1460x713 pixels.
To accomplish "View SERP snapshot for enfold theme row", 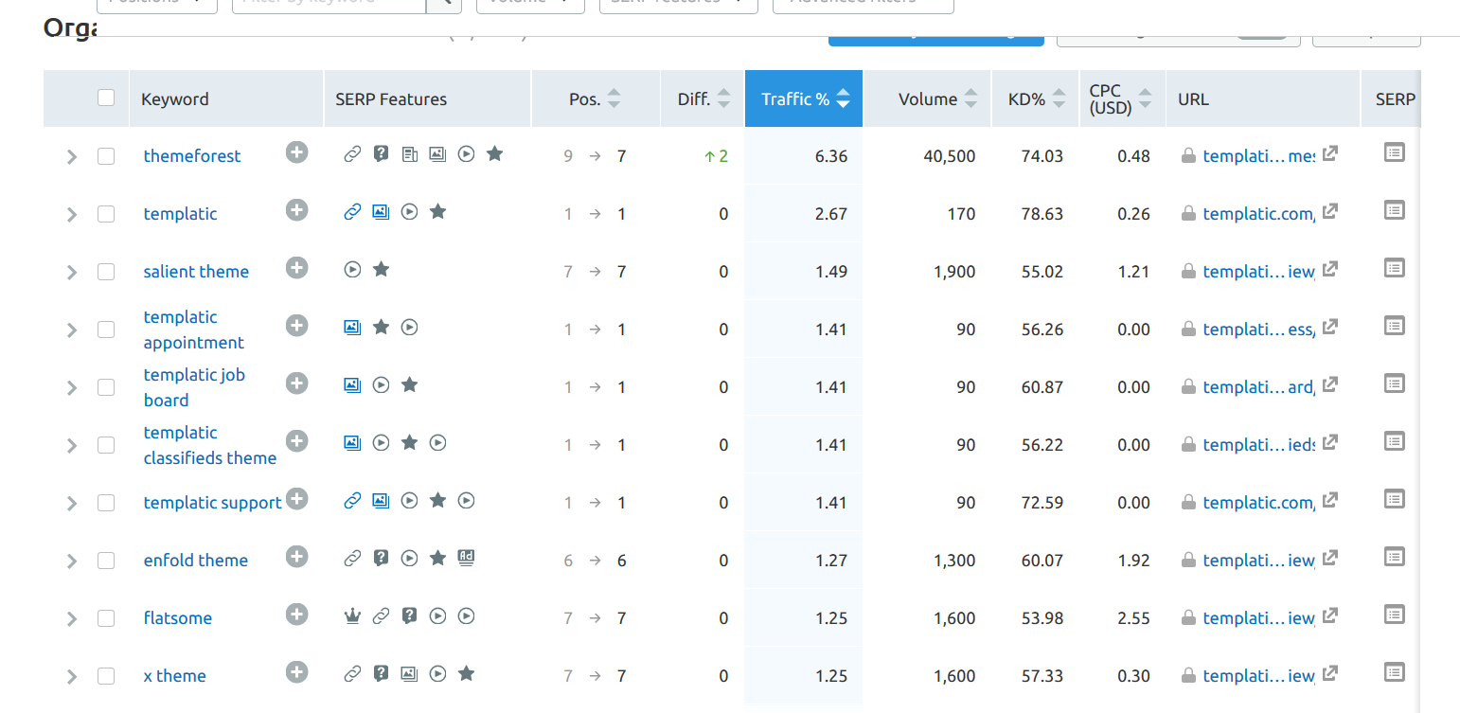I will (1394, 557).
